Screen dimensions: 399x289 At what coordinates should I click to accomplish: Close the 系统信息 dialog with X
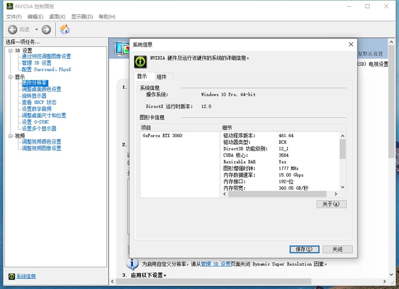[351, 45]
